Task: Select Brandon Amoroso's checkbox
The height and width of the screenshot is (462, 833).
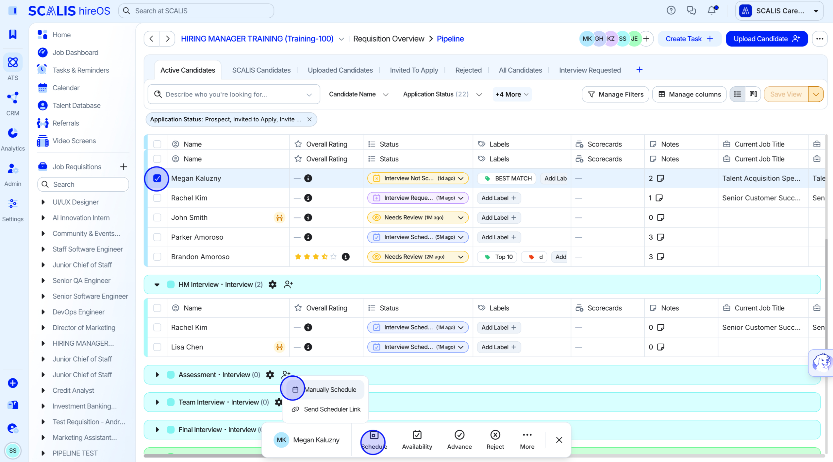Action: [157, 257]
